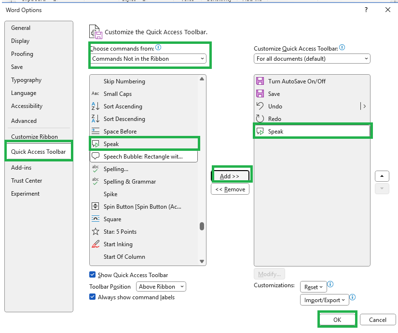Click the info icon next to Reset

(x=330, y=284)
